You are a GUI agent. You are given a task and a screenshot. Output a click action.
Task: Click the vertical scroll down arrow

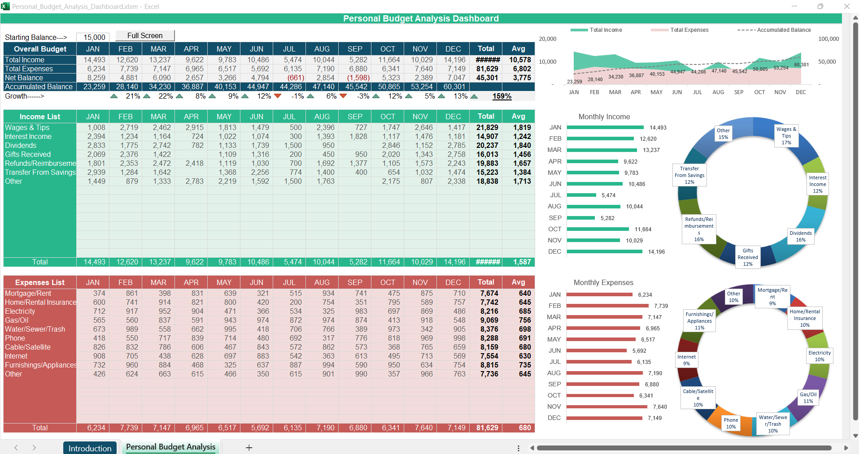click(855, 436)
